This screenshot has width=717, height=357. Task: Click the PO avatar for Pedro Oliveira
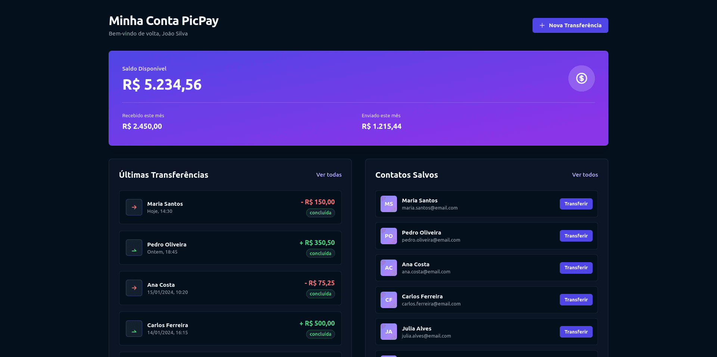tap(389, 236)
